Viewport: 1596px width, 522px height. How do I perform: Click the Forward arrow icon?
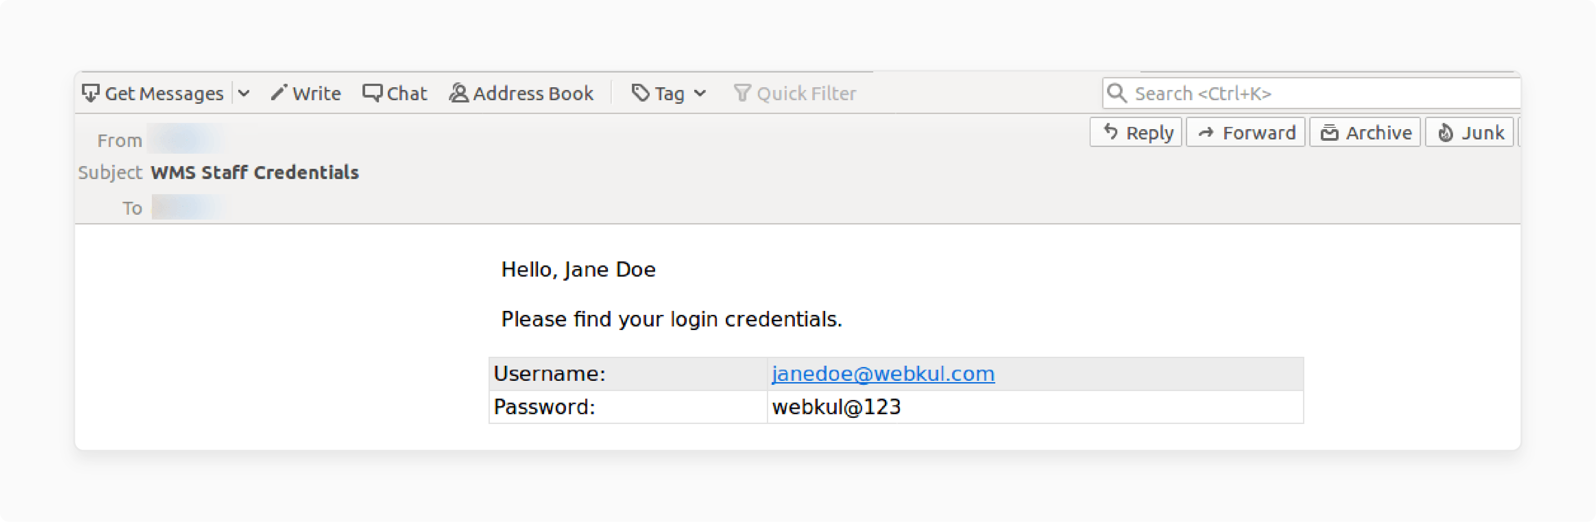(x=1205, y=133)
